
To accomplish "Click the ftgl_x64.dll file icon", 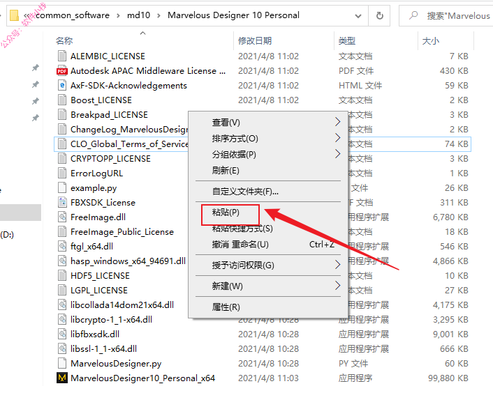I will [62, 247].
